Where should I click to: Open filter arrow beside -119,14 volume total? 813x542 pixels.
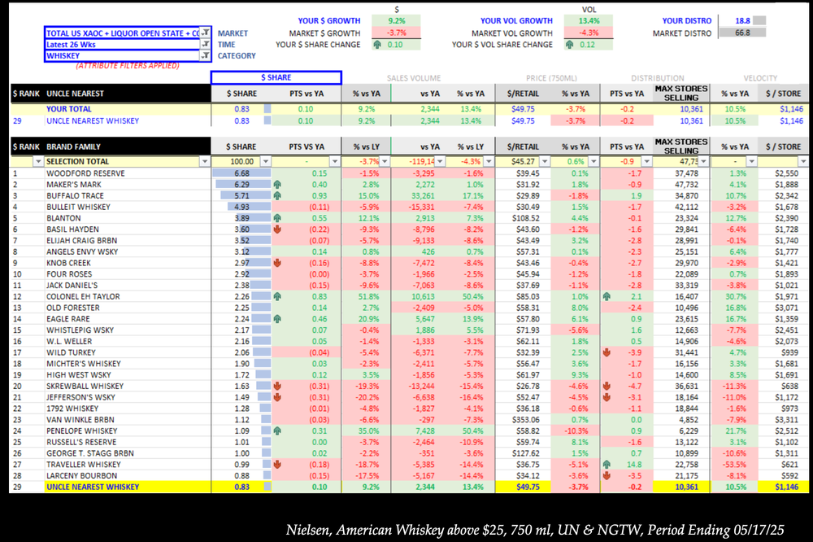pyautogui.click(x=440, y=161)
